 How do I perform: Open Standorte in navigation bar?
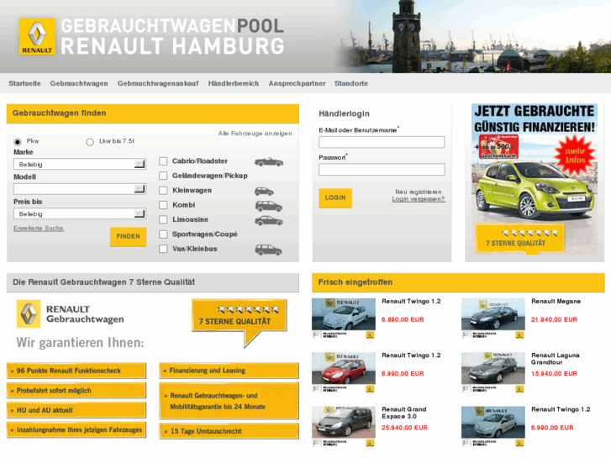pos(351,83)
